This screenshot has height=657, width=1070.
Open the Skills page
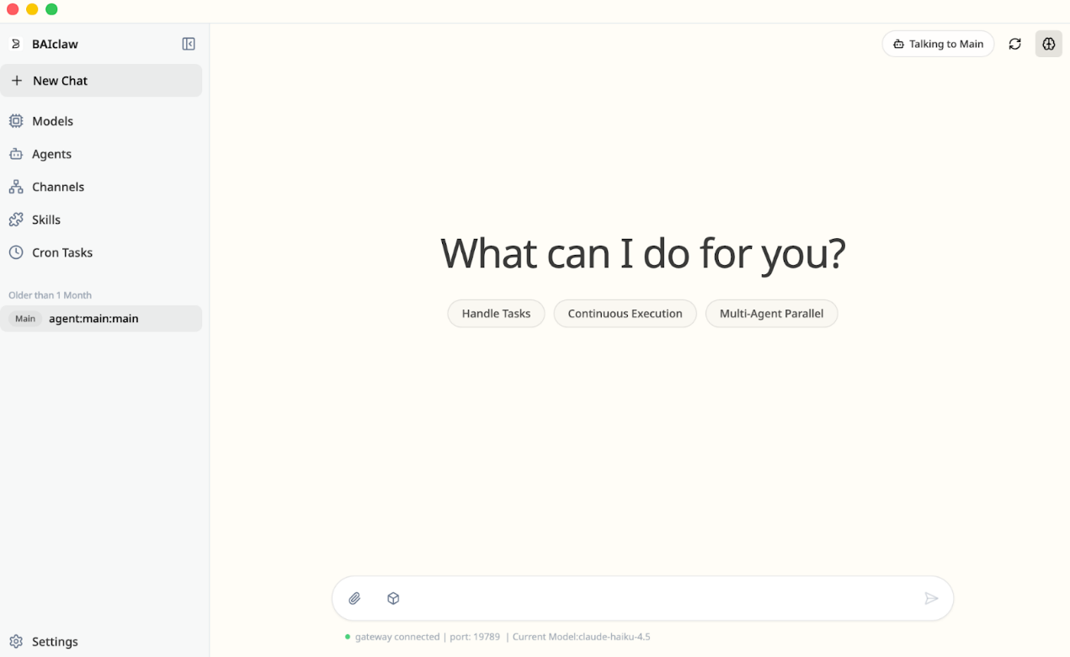[x=46, y=220]
